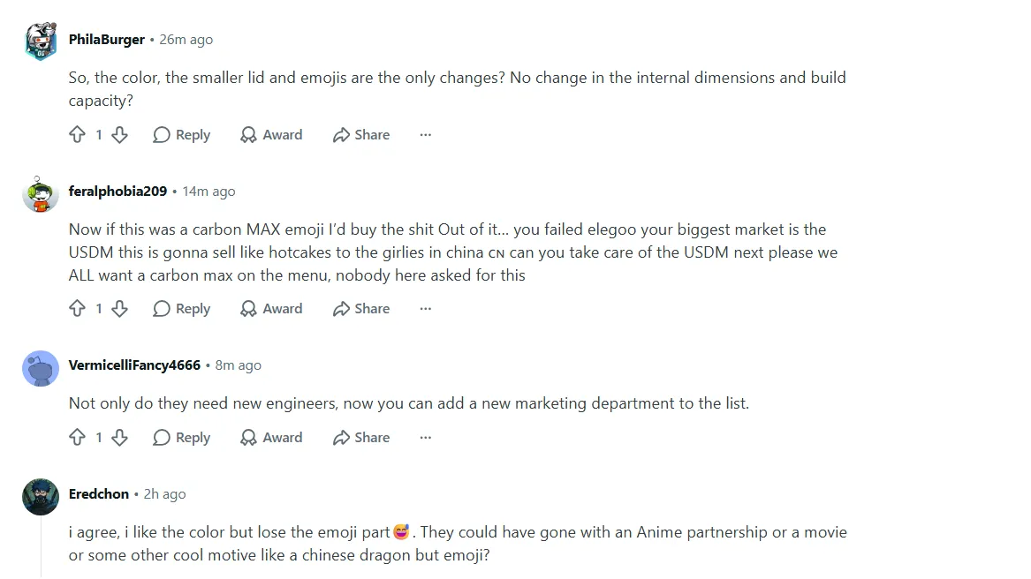This screenshot has width=1031, height=579.
Task: Open VermicelliFancy4666 username link
Action: click(134, 365)
